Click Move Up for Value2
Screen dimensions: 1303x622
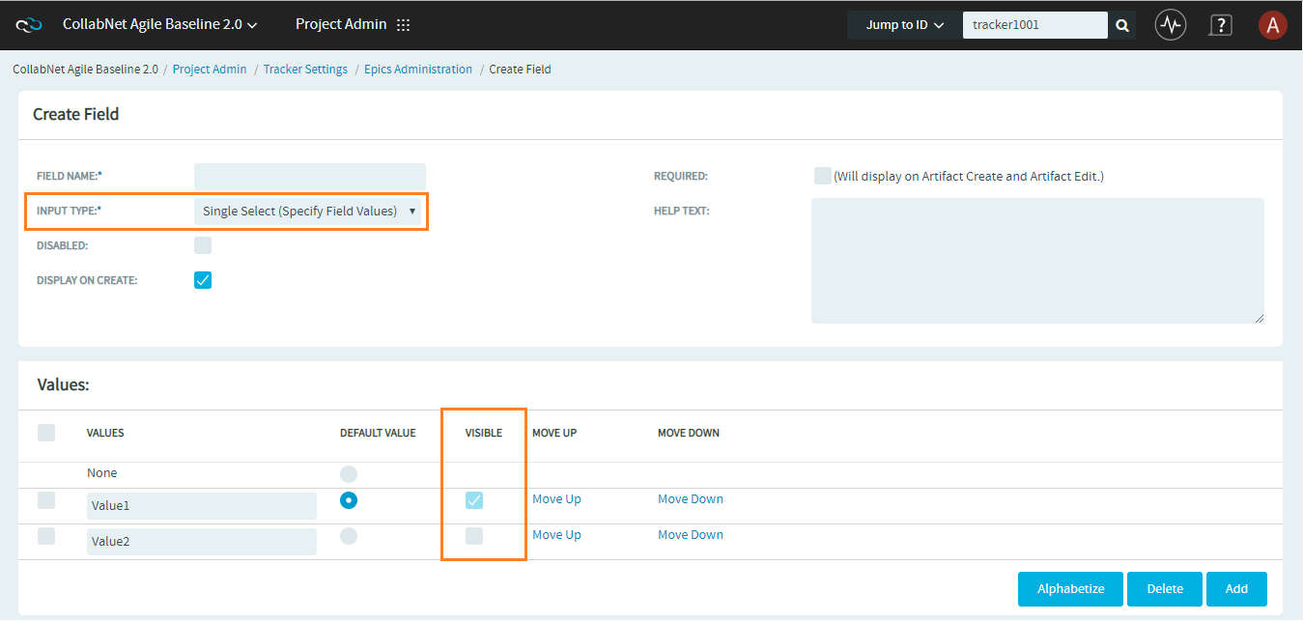[556, 535]
